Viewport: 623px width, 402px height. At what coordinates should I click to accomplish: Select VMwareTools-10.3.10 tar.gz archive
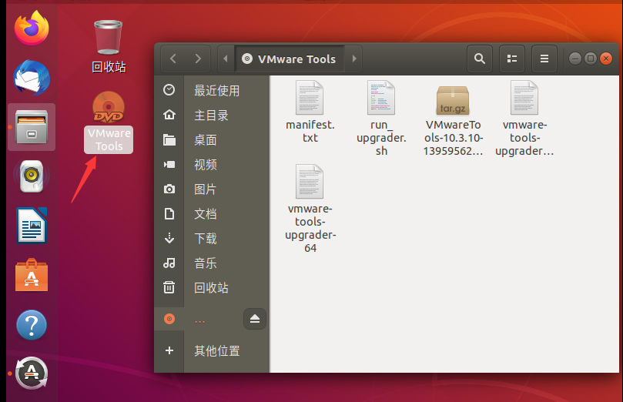point(453,120)
